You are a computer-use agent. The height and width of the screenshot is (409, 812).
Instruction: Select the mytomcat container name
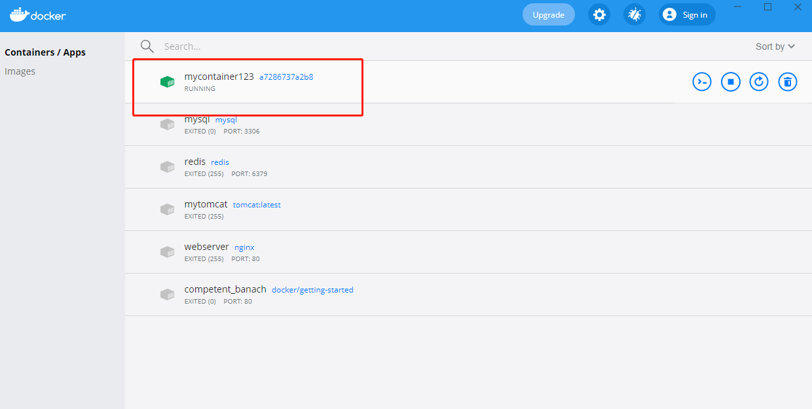(x=206, y=204)
